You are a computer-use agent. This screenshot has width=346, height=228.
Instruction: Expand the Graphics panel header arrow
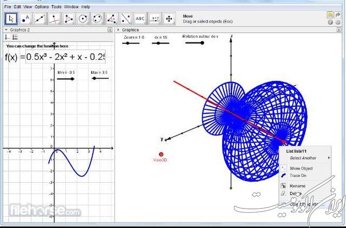pyautogui.click(x=119, y=30)
